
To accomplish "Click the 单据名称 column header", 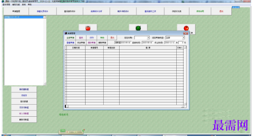I will coord(111,48).
